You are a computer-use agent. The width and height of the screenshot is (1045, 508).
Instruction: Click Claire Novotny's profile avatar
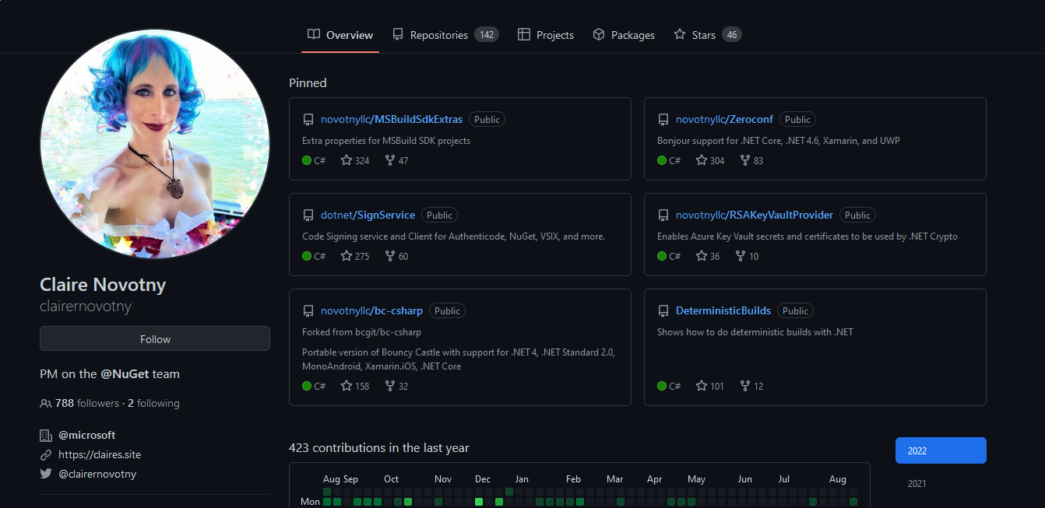155,144
